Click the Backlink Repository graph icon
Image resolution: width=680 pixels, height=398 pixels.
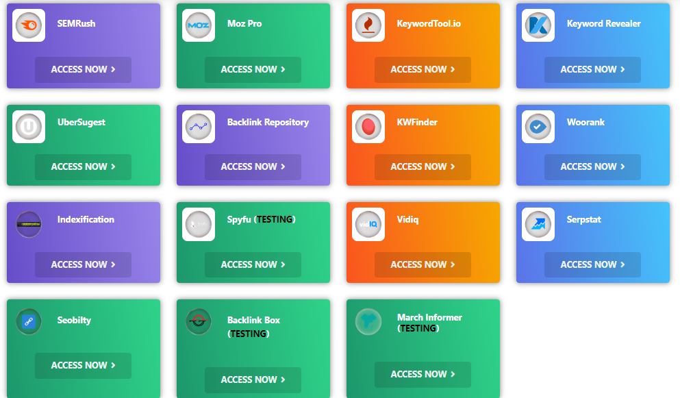199,127
